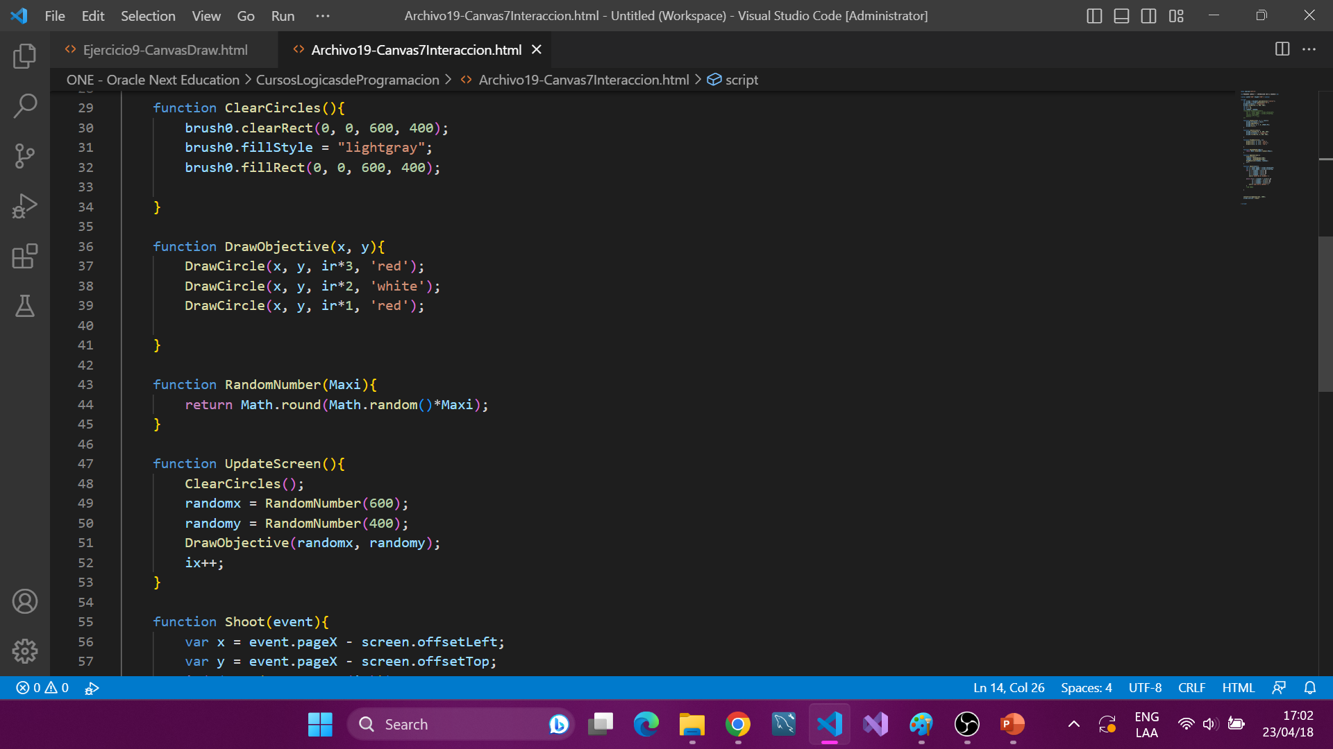
Task: Click the "lightgray" string on line 31
Action: (381, 147)
